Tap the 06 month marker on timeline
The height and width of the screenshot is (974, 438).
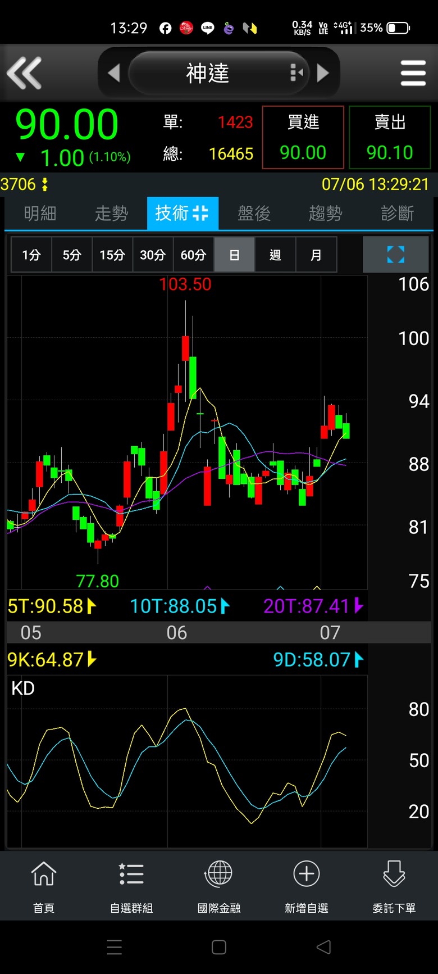tap(177, 633)
